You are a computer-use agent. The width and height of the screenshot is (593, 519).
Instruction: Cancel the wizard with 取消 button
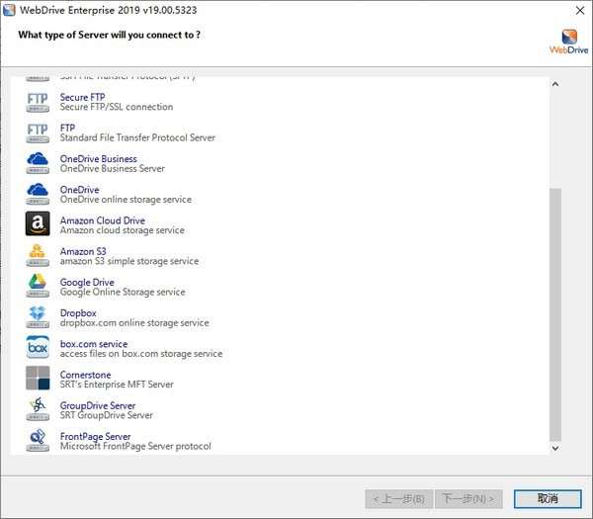(x=548, y=499)
